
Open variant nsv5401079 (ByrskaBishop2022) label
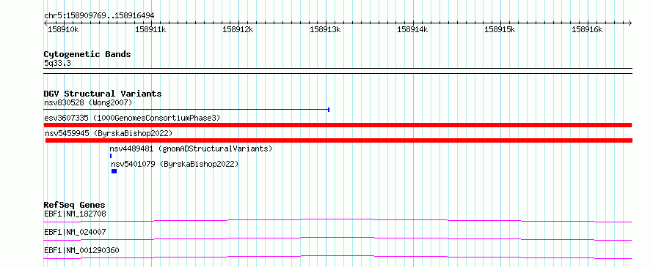(x=175, y=164)
